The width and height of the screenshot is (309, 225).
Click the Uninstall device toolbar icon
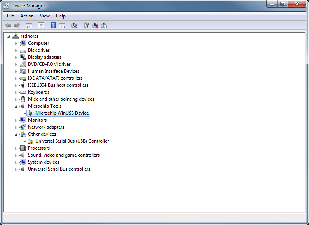point(95,26)
